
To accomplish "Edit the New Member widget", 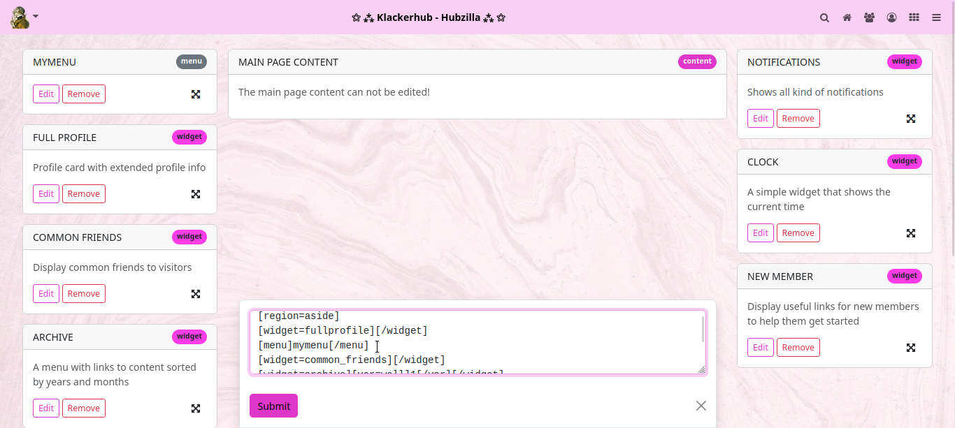I will tap(761, 348).
